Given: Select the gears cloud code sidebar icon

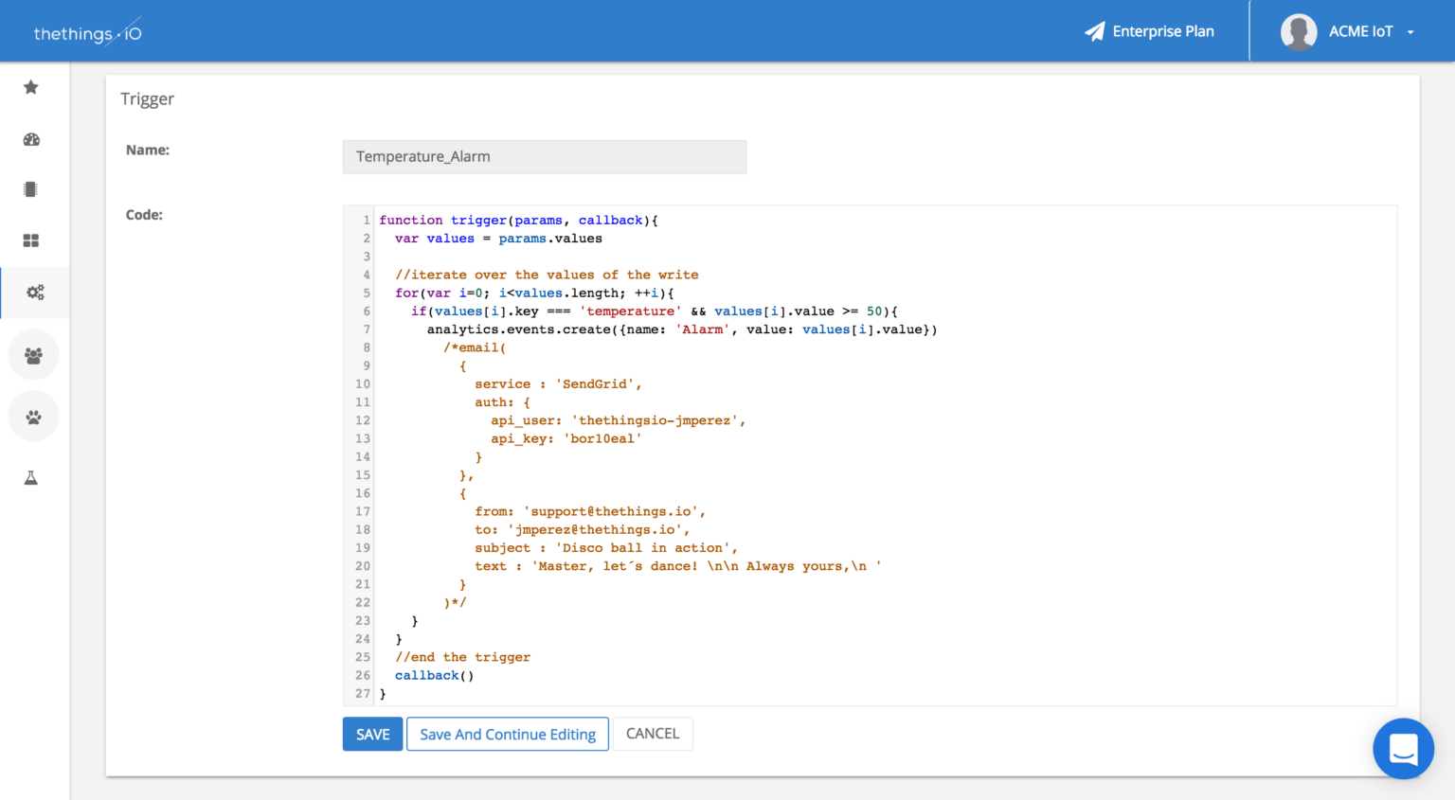Looking at the screenshot, I should [35, 293].
